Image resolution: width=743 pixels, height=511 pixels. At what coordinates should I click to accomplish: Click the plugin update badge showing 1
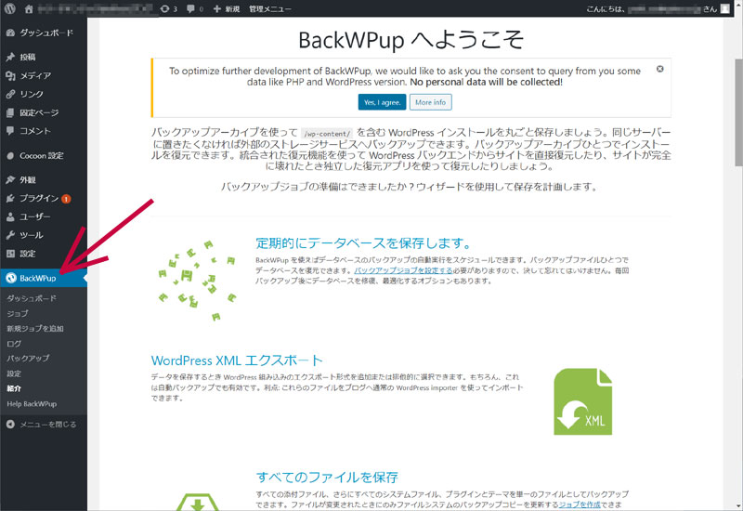pyautogui.click(x=66, y=199)
